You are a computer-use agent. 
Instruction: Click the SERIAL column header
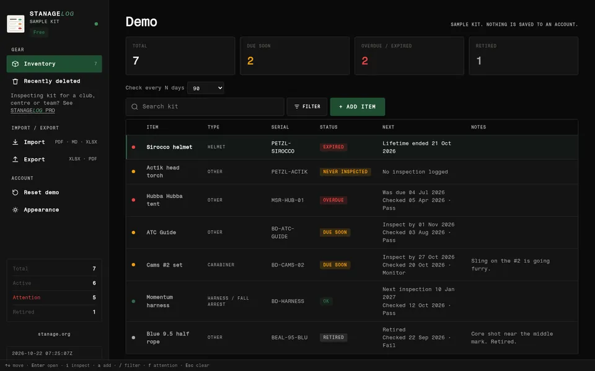point(280,127)
